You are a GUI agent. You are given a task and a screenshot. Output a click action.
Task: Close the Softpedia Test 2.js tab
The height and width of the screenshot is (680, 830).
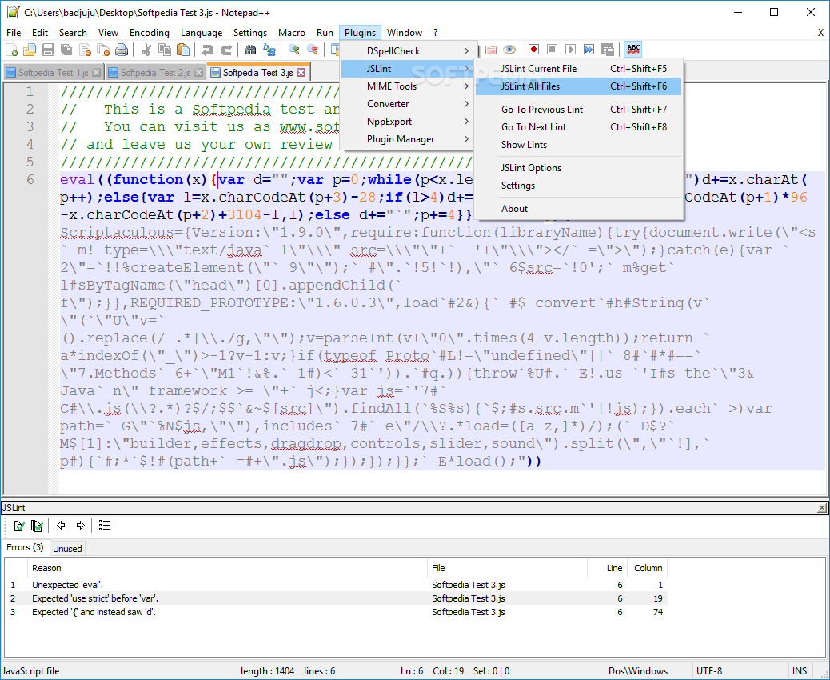198,73
